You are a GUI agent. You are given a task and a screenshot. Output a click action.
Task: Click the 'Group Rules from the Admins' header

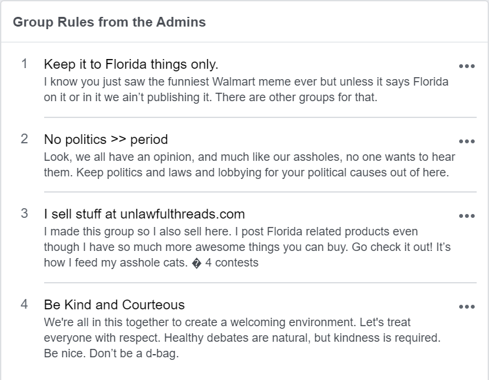click(x=109, y=22)
